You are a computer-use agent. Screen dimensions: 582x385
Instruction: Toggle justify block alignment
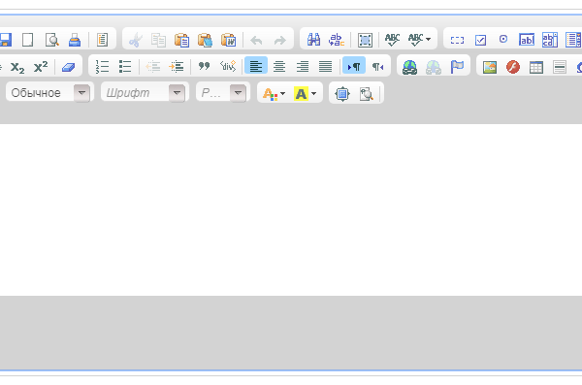tap(326, 67)
